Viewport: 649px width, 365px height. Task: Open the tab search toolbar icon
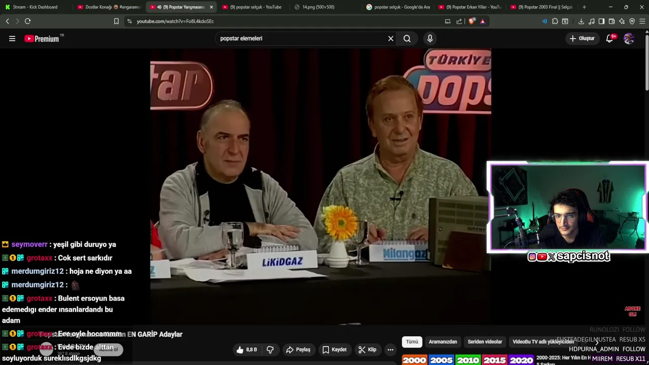565,21
